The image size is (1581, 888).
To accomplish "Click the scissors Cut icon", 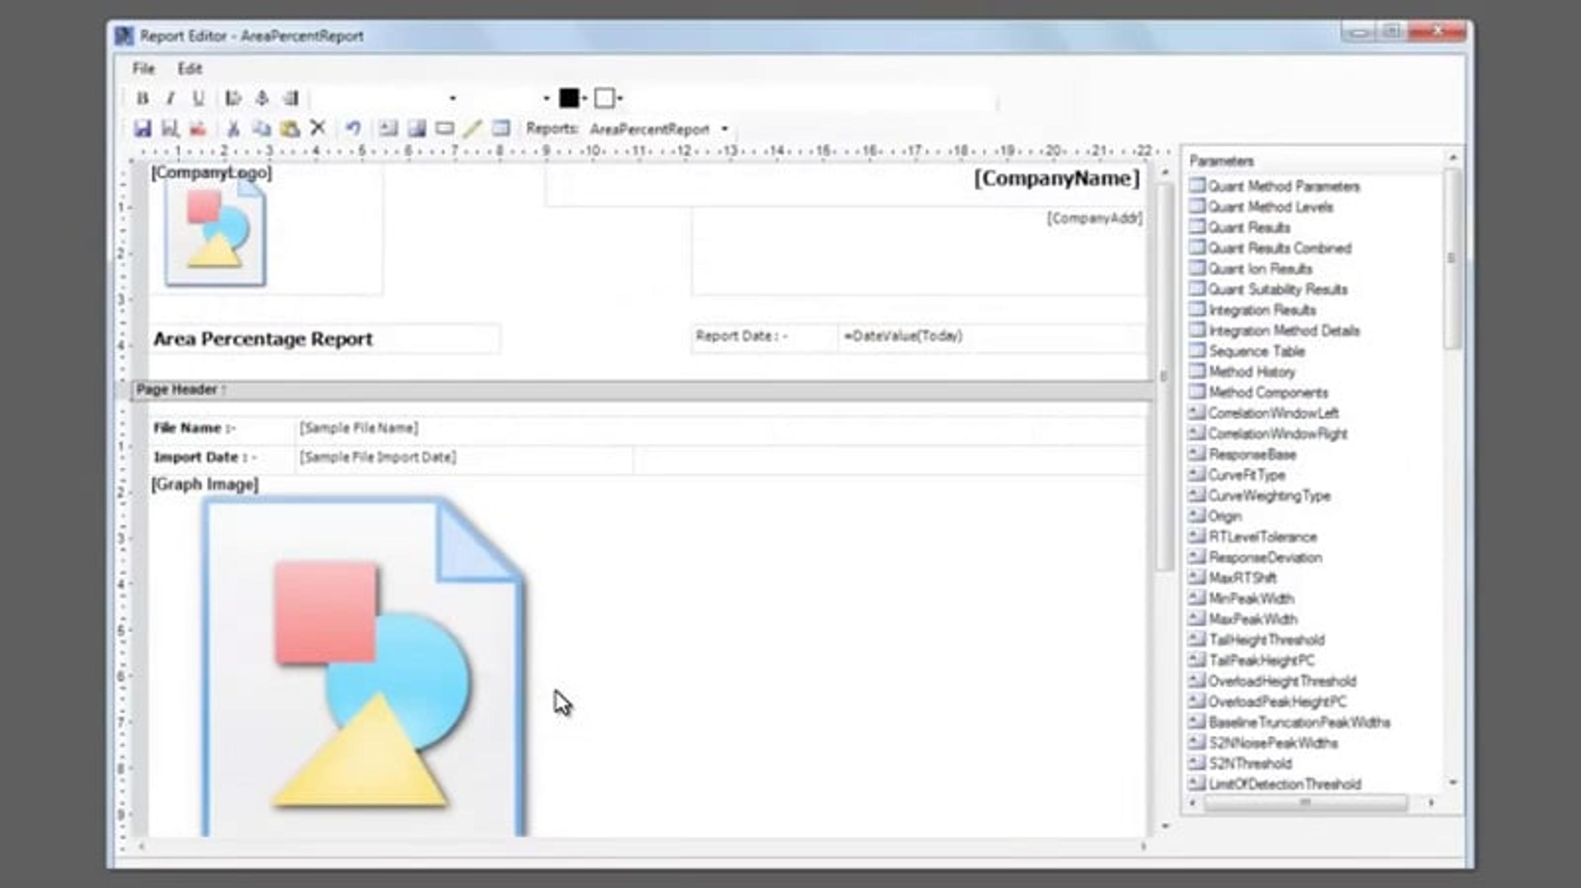I will coord(233,129).
